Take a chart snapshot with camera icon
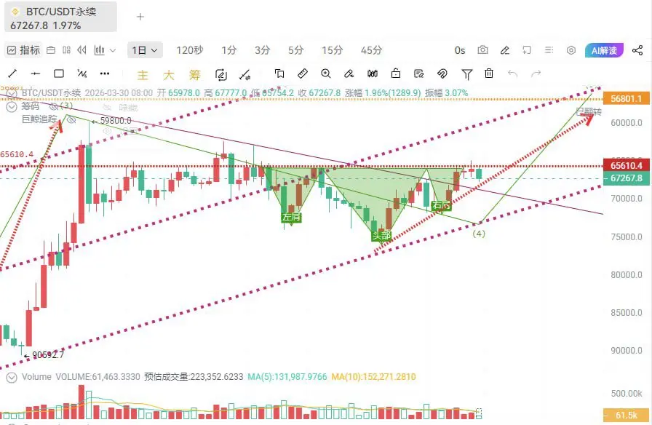The image size is (652, 425). (482, 50)
